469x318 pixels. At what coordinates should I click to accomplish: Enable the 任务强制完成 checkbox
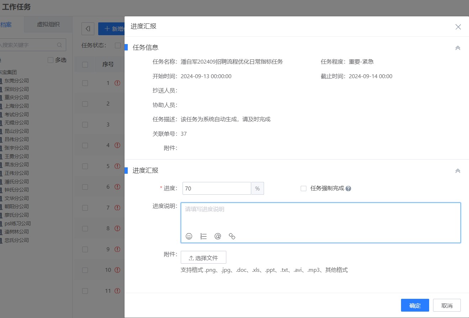[304, 189]
